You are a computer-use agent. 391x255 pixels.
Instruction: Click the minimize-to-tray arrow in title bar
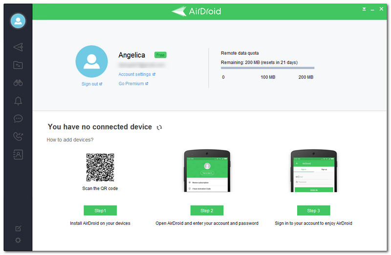coord(364,9)
